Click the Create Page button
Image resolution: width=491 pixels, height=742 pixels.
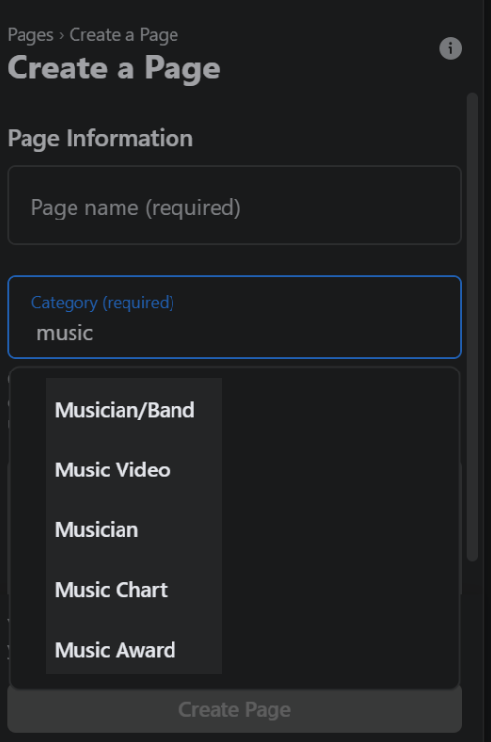tap(234, 710)
